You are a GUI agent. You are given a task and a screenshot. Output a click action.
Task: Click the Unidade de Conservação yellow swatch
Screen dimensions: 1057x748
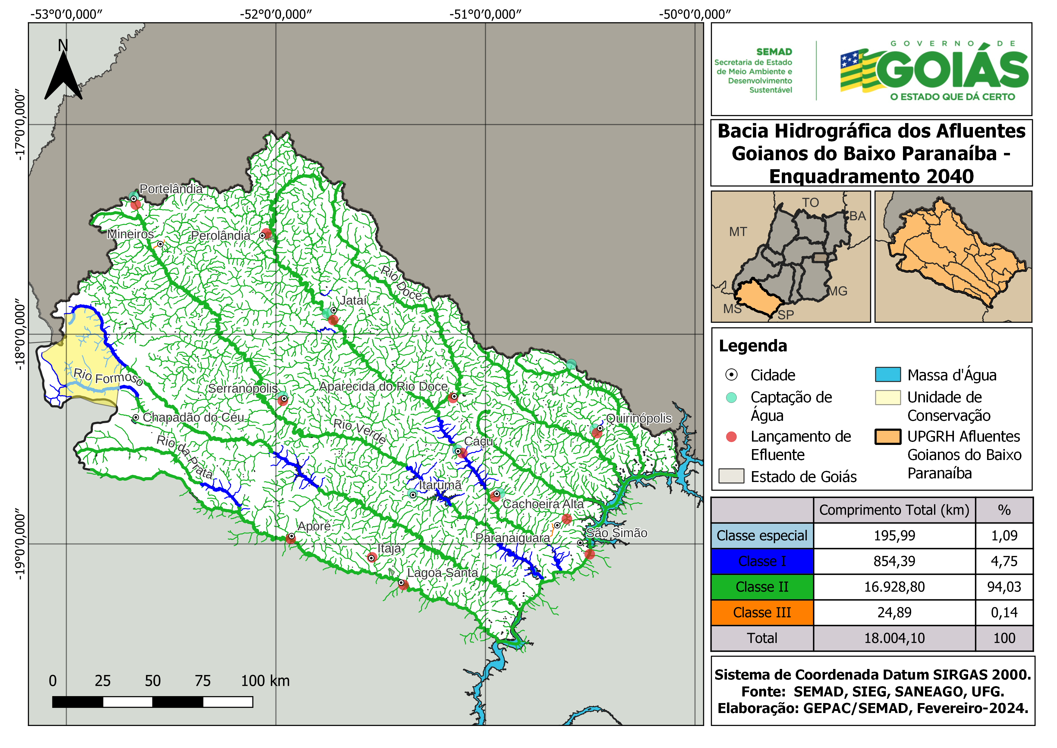(x=888, y=398)
